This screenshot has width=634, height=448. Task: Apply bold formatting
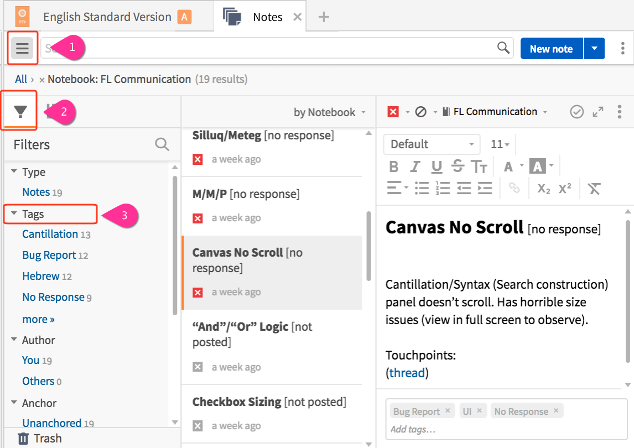pos(393,166)
